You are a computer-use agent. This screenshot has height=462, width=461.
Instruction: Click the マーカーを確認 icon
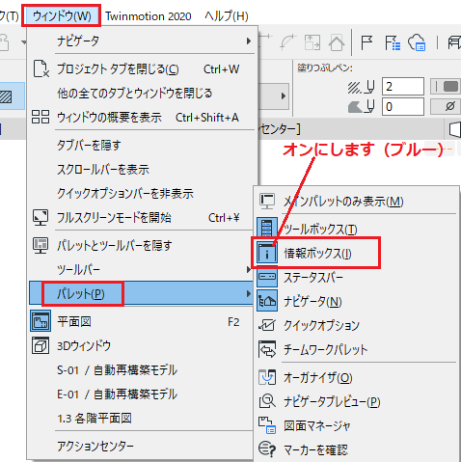click(267, 449)
